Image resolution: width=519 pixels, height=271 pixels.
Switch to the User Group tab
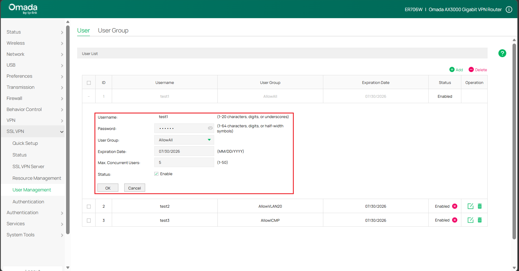(x=113, y=30)
